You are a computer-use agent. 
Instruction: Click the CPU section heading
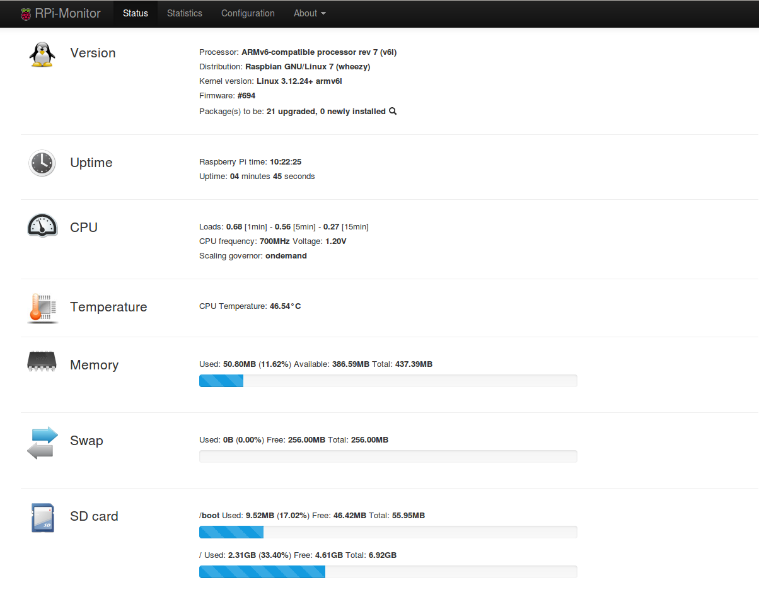coord(84,228)
